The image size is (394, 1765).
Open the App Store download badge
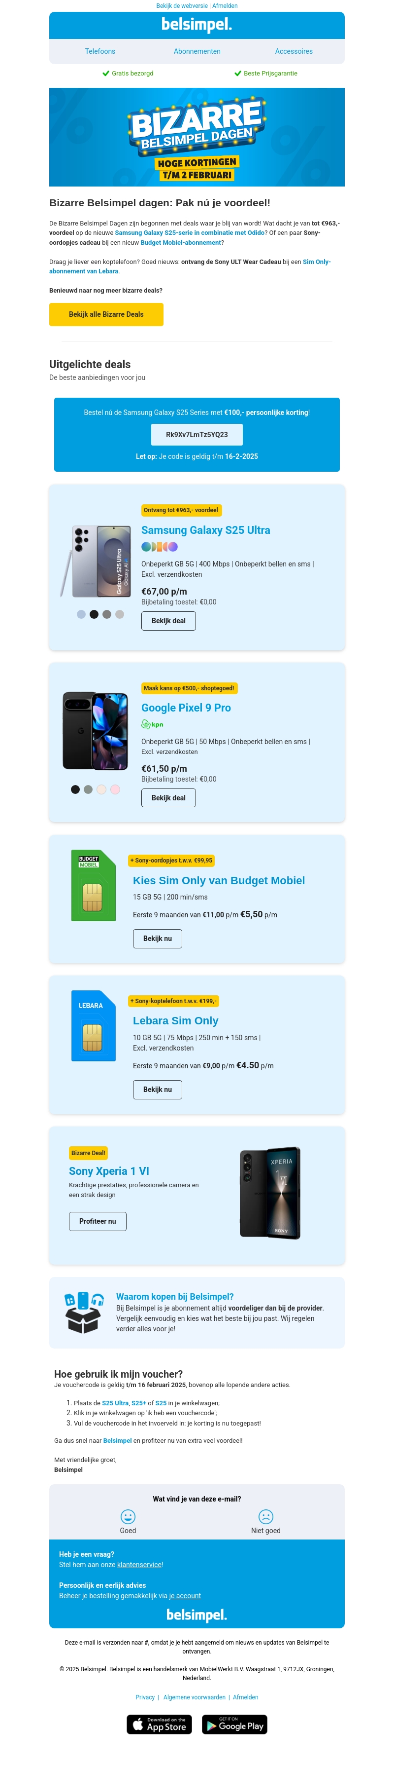click(160, 1724)
